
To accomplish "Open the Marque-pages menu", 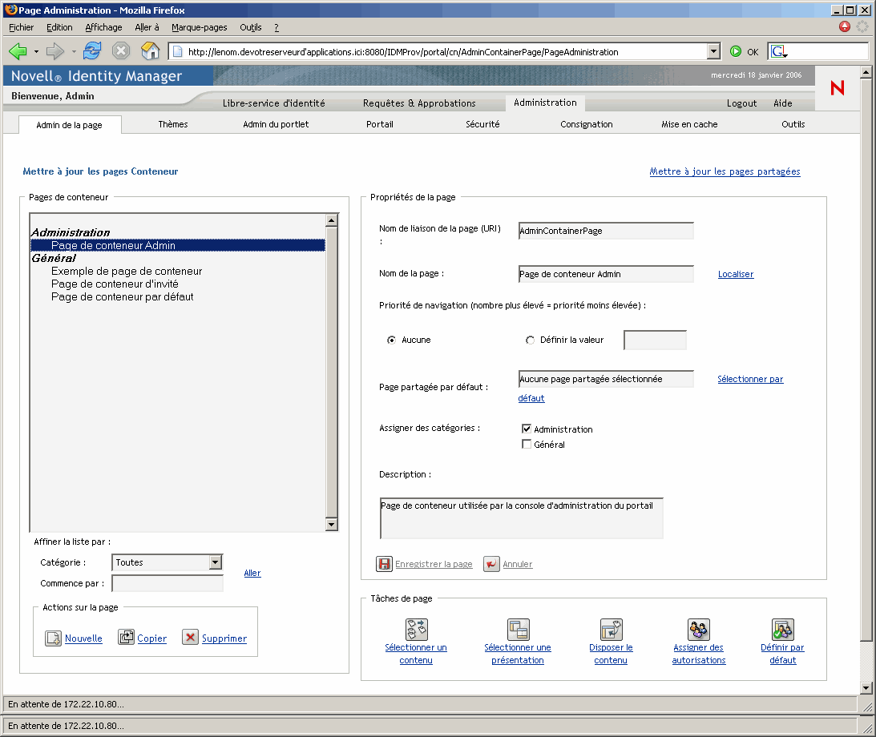I will coord(200,27).
